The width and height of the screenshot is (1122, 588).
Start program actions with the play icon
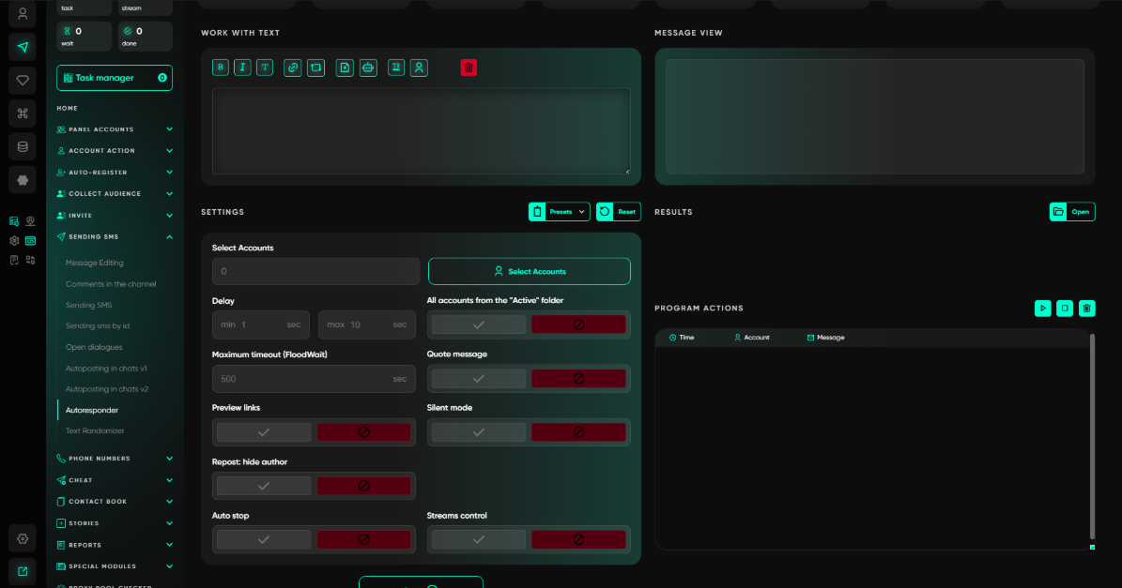(x=1042, y=308)
